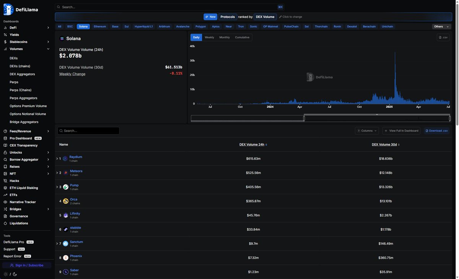The width and height of the screenshot is (459, 279).
Task: Click left handle of chart range slider
Action: click(x=304, y=118)
